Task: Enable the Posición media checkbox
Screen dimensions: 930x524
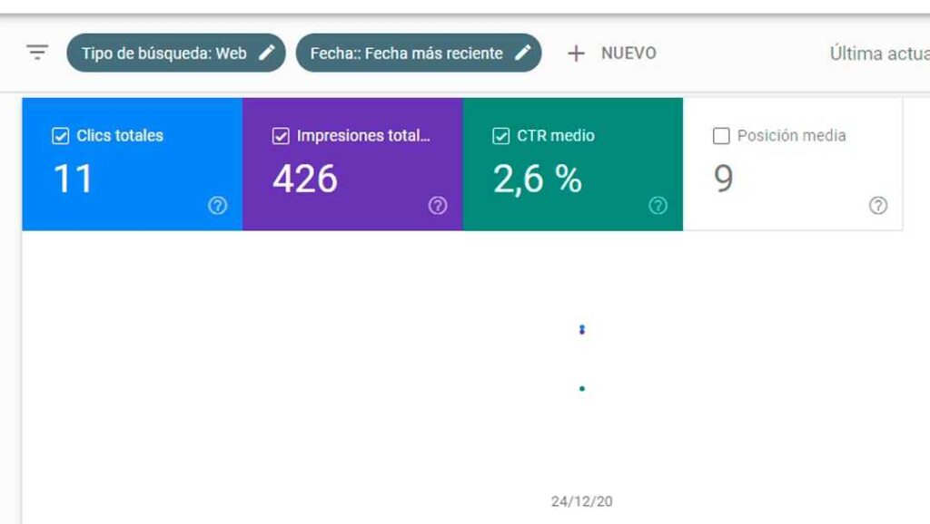Action: coord(721,136)
